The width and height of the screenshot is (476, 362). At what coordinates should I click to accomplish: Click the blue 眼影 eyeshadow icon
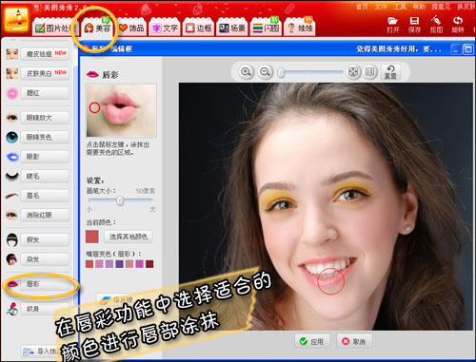12,157
